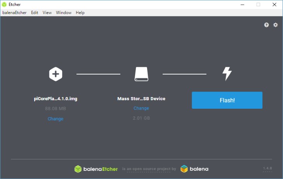Click the Flash! button
This screenshot has width=283, height=179.
pos(227,100)
